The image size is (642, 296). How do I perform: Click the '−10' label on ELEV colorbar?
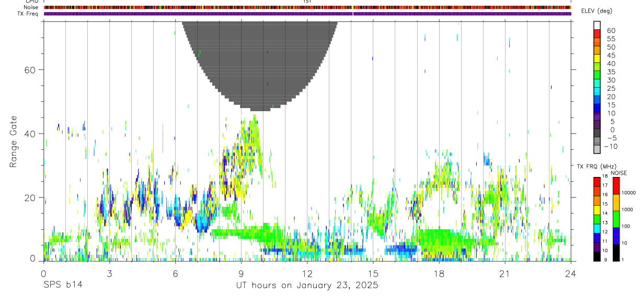pos(610,146)
